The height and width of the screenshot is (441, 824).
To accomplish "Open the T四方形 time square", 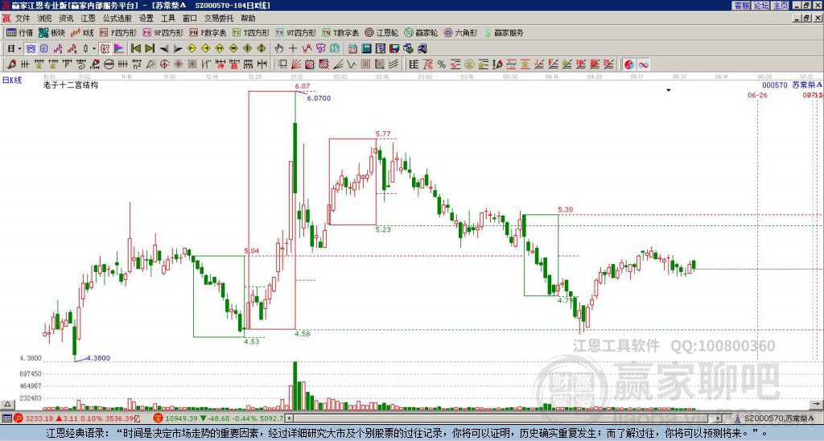I will 251,32.
